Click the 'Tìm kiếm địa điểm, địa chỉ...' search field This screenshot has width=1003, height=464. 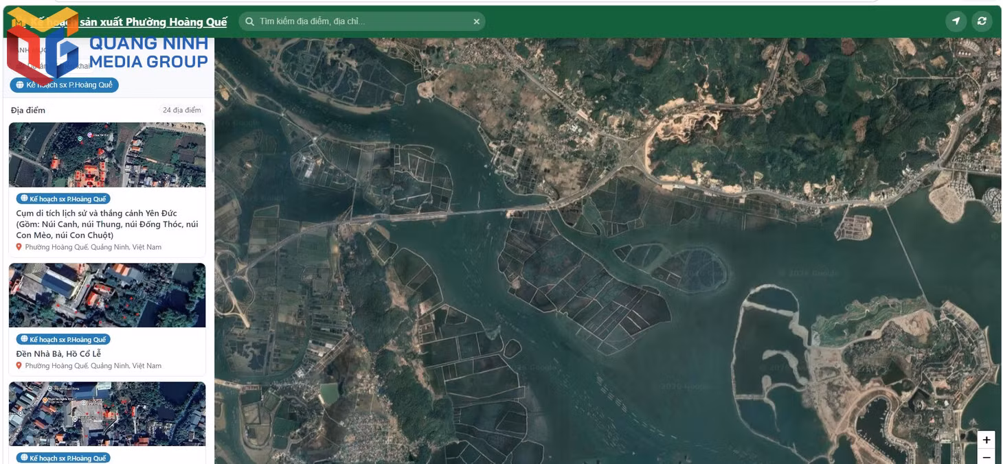tap(363, 22)
